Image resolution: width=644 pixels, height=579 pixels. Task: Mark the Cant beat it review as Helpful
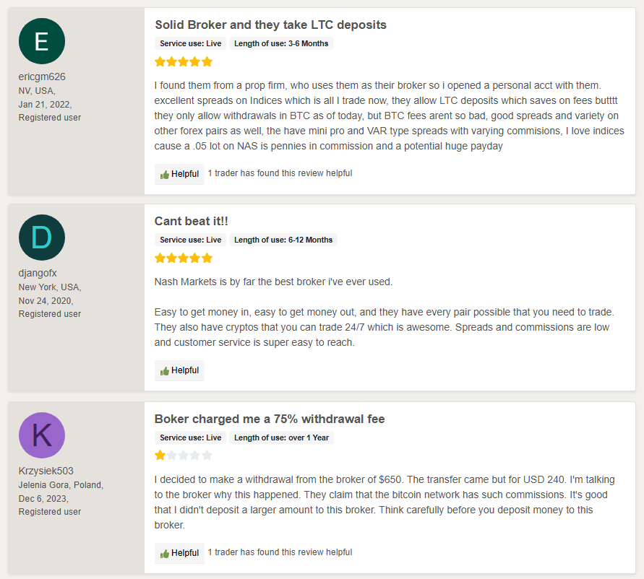(179, 370)
